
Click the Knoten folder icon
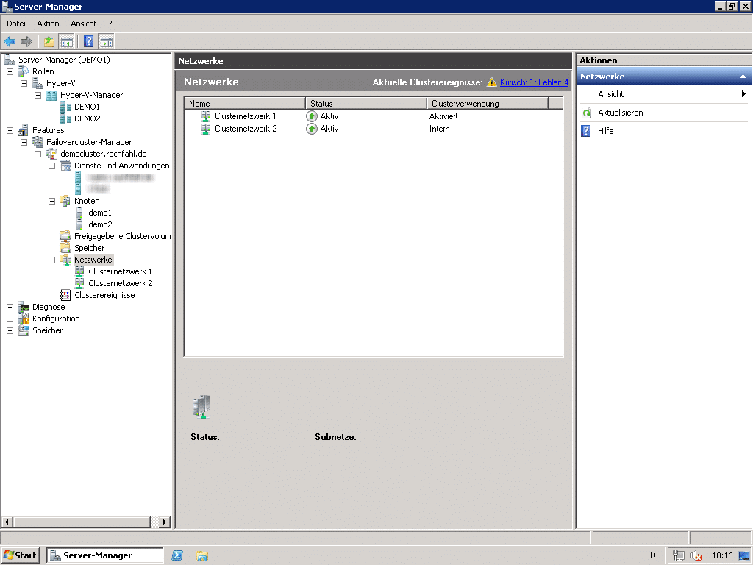pos(65,201)
